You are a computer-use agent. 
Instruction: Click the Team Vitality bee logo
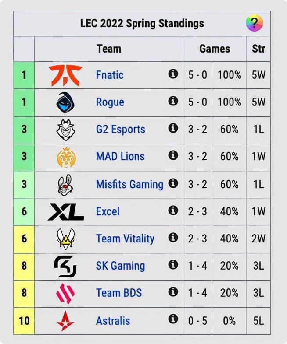pos(66,239)
